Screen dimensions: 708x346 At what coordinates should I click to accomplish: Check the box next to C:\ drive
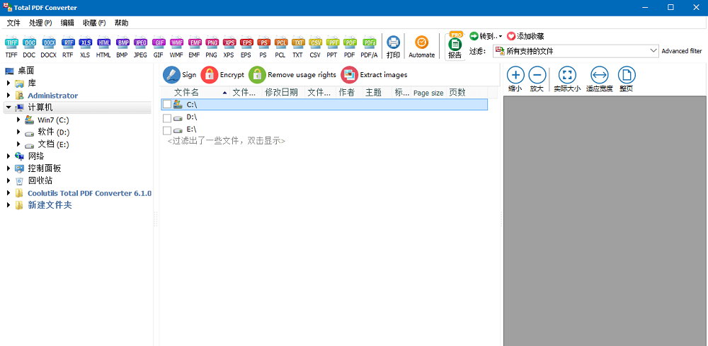(x=166, y=104)
